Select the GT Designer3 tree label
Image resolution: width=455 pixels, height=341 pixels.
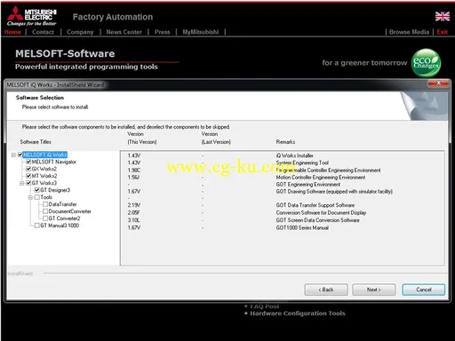tap(55, 190)
